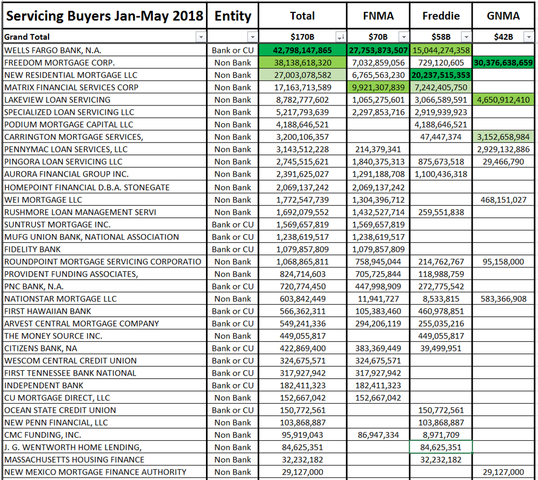This screenshot has height=480, width=538.
Task: Open the $58B Freddie filter dropdown
Action: (466, 37)
